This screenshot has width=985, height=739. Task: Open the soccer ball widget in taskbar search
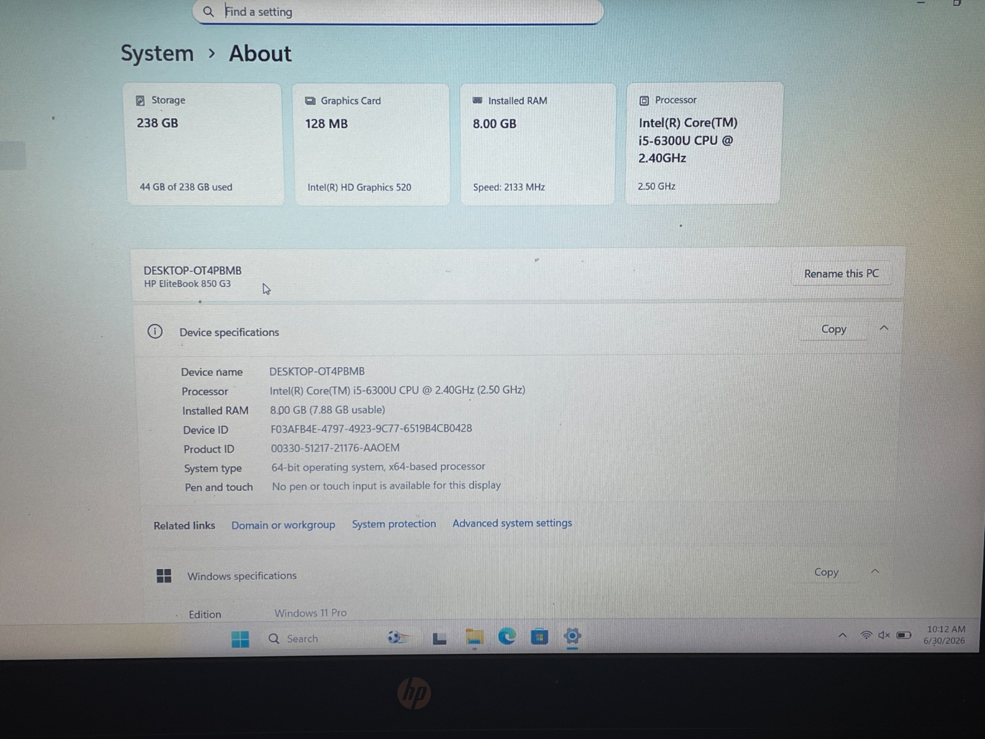pyautogui.click(x=398, y=638)
